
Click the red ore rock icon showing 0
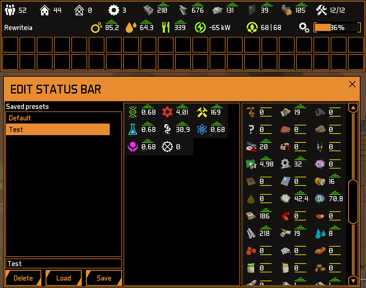[285, 129]
